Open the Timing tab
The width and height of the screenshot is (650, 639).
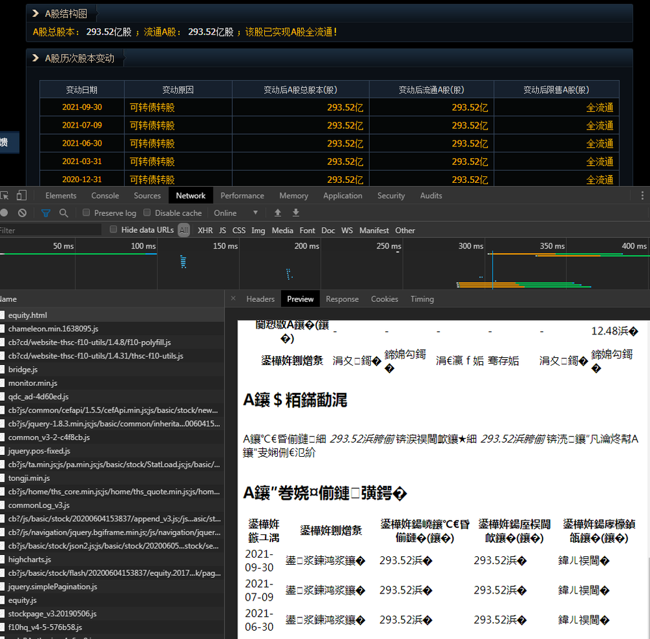click(x=422, y=299)
